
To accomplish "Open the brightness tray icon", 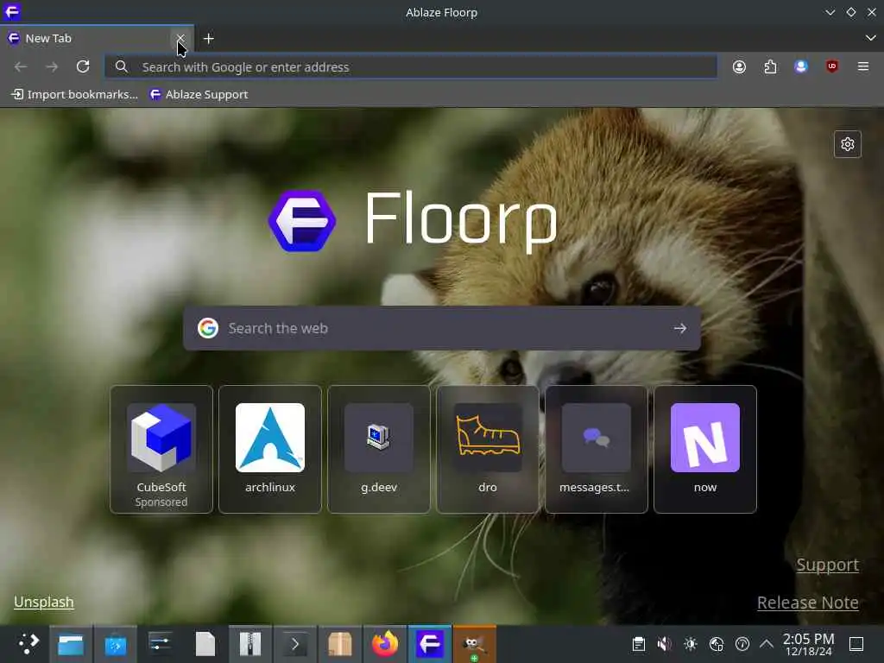I will pyautogui.click(x=690, y=644).
